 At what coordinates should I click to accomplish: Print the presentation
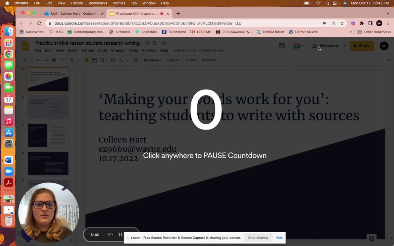54,60
